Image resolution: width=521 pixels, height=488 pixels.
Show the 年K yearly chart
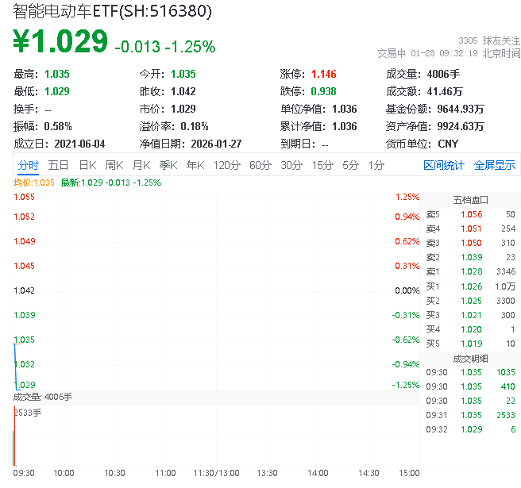[195, 165]
